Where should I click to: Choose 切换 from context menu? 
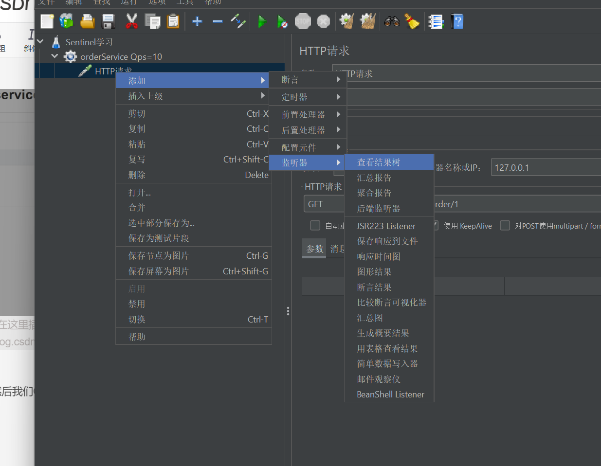coord(193,319)
